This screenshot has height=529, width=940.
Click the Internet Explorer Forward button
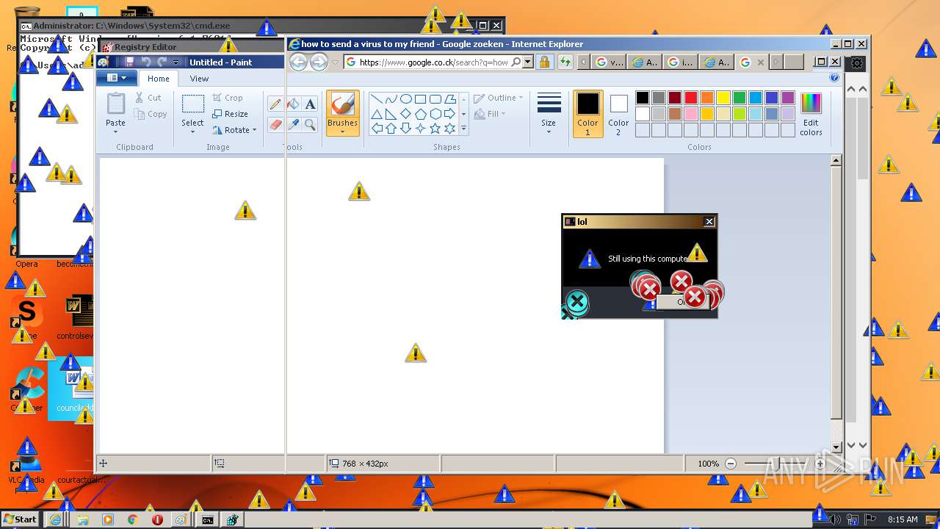click(319, 62)
